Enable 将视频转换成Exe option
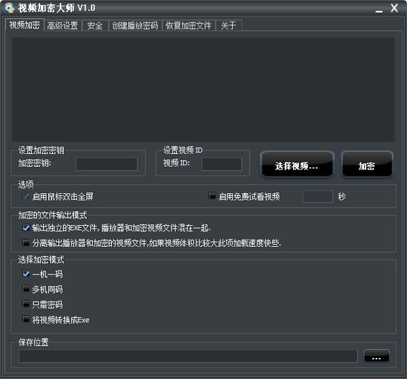The image size is (407, 379). [x=26, y=319]
